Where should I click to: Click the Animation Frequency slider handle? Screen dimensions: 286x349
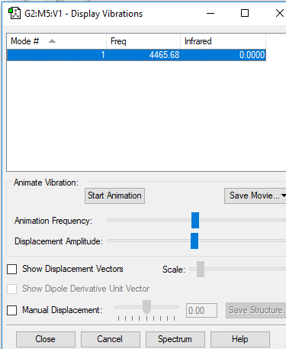195,220
